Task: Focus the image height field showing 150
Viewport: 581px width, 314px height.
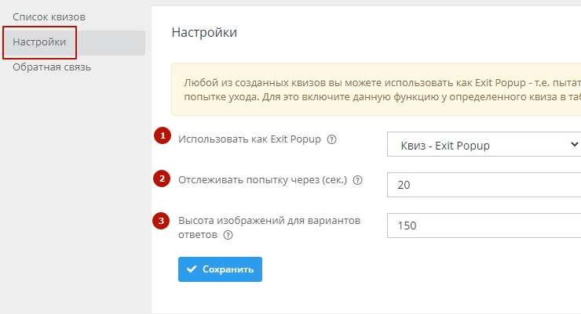Action: tap(484, 226)
